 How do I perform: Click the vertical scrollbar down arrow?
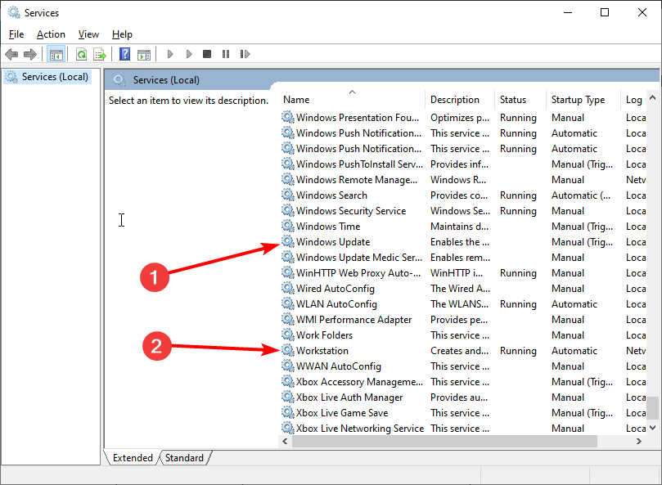[652, 427]
